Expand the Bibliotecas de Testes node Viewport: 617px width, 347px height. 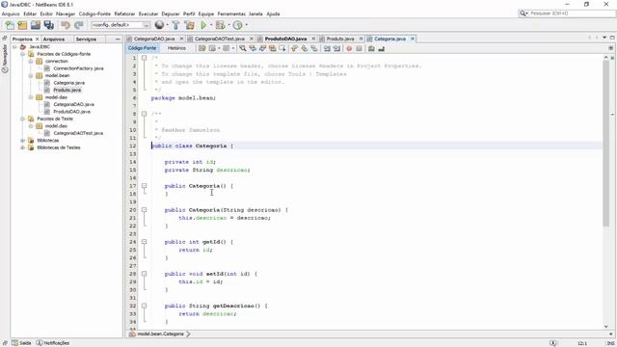coord(23,147)
